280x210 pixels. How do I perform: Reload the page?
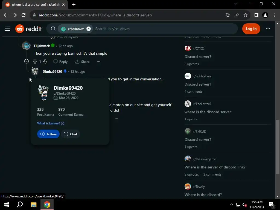click(x=24, y=15)
